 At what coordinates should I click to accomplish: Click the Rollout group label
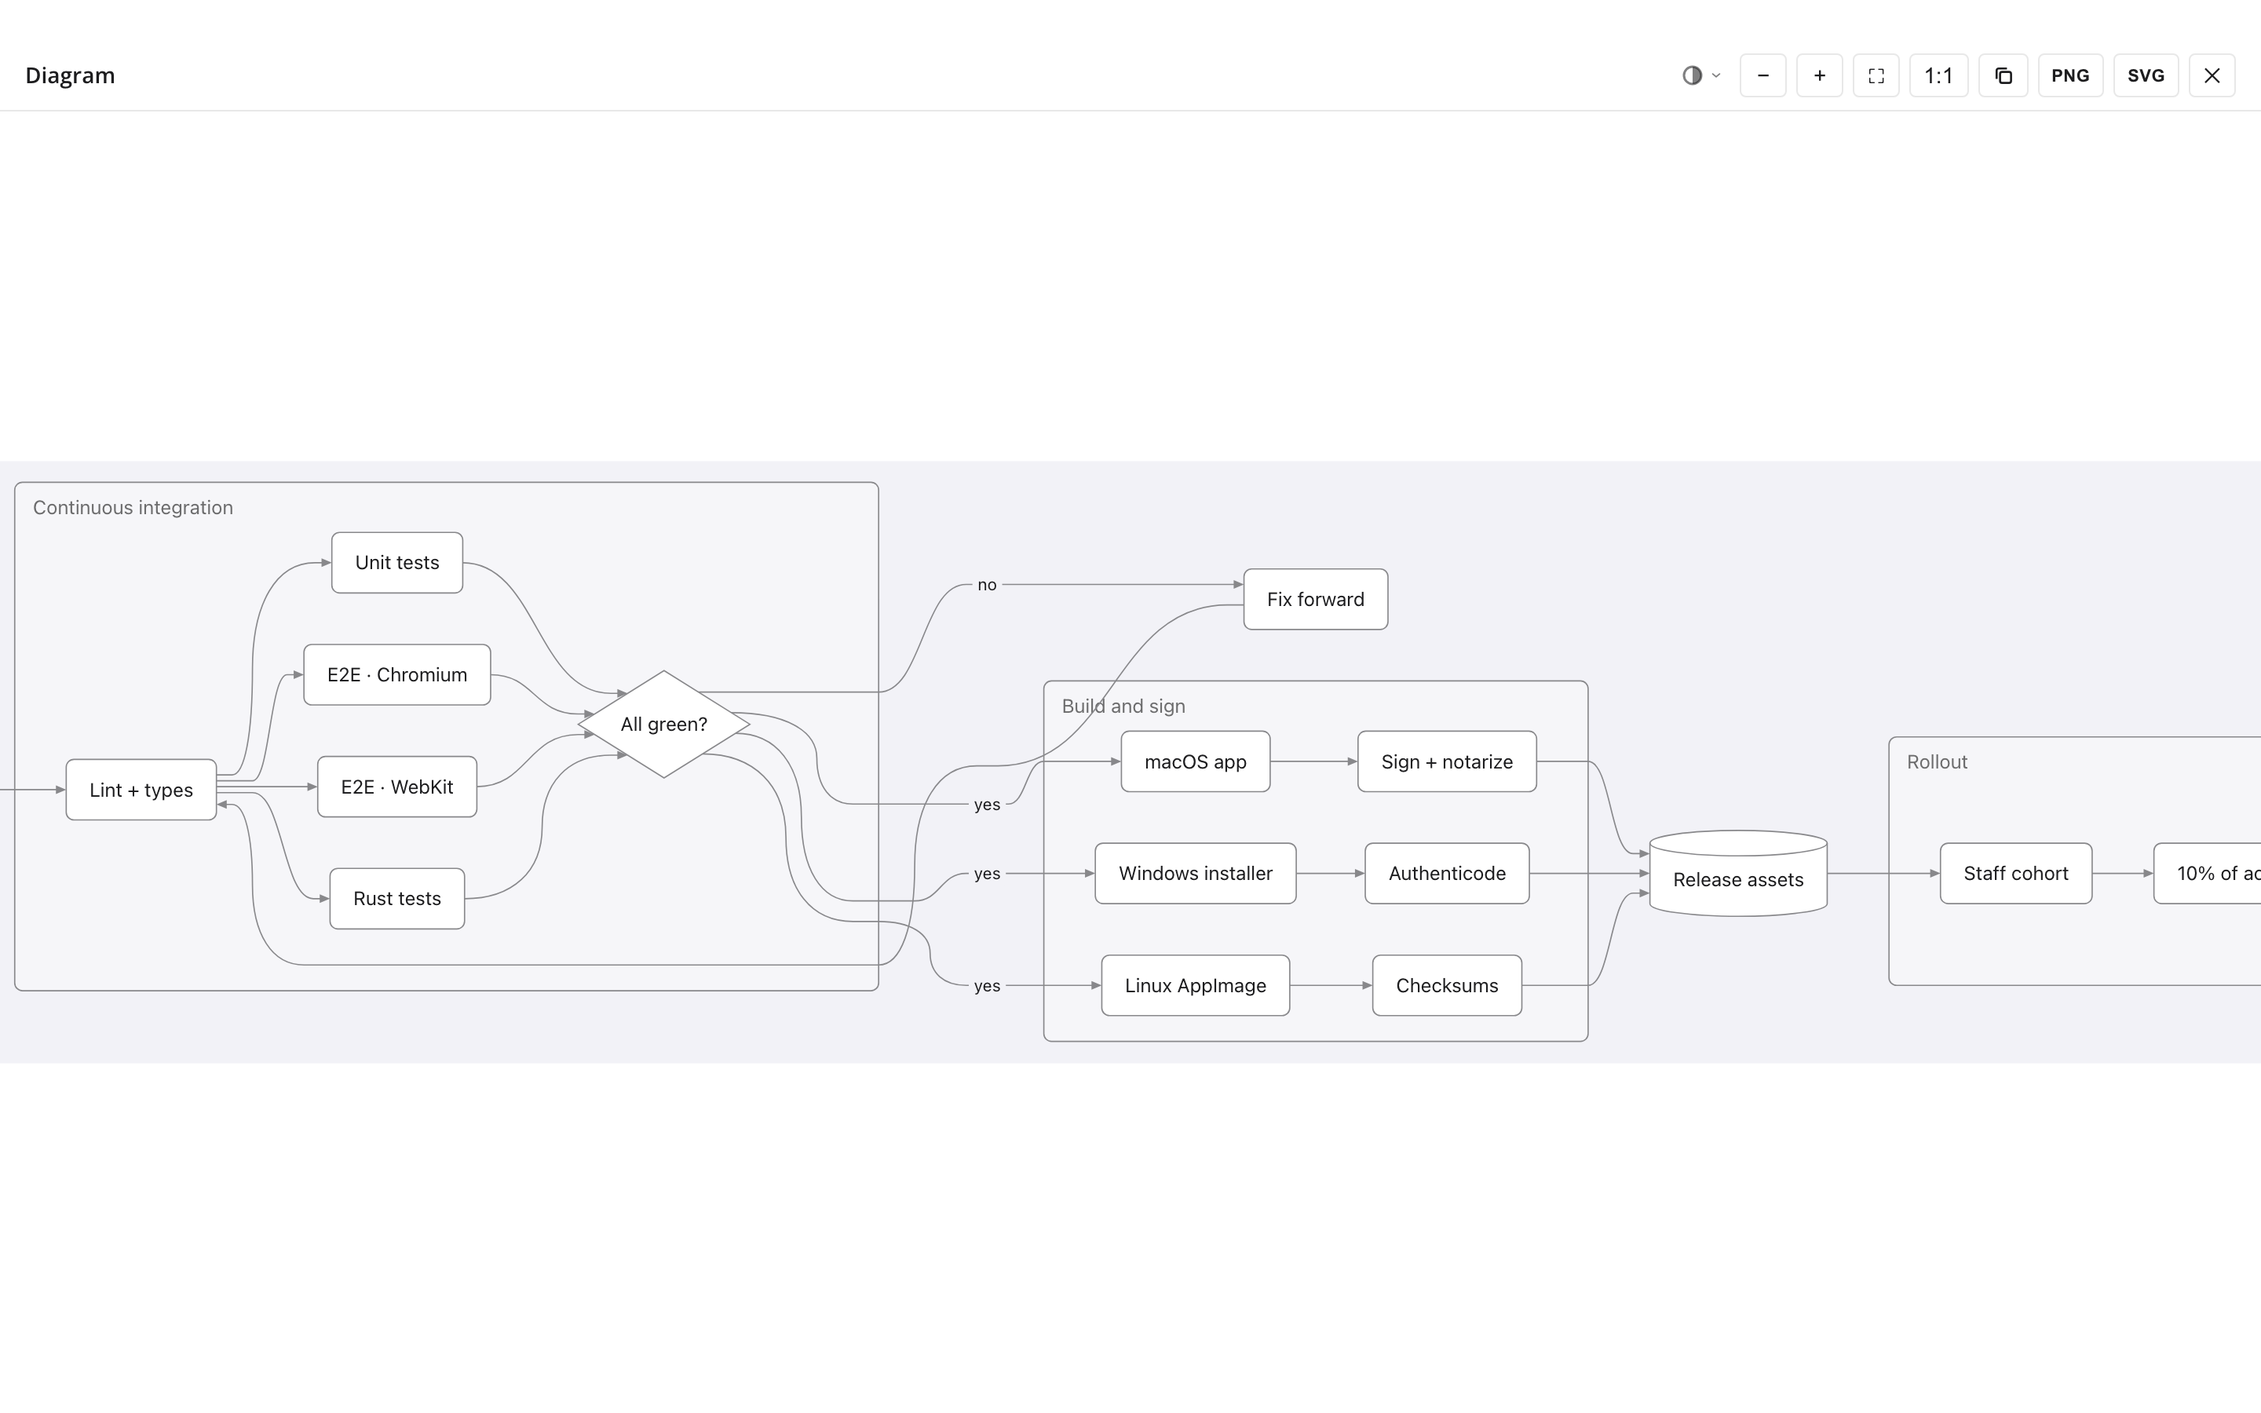pyautogui.click(x=1937, y=761)
